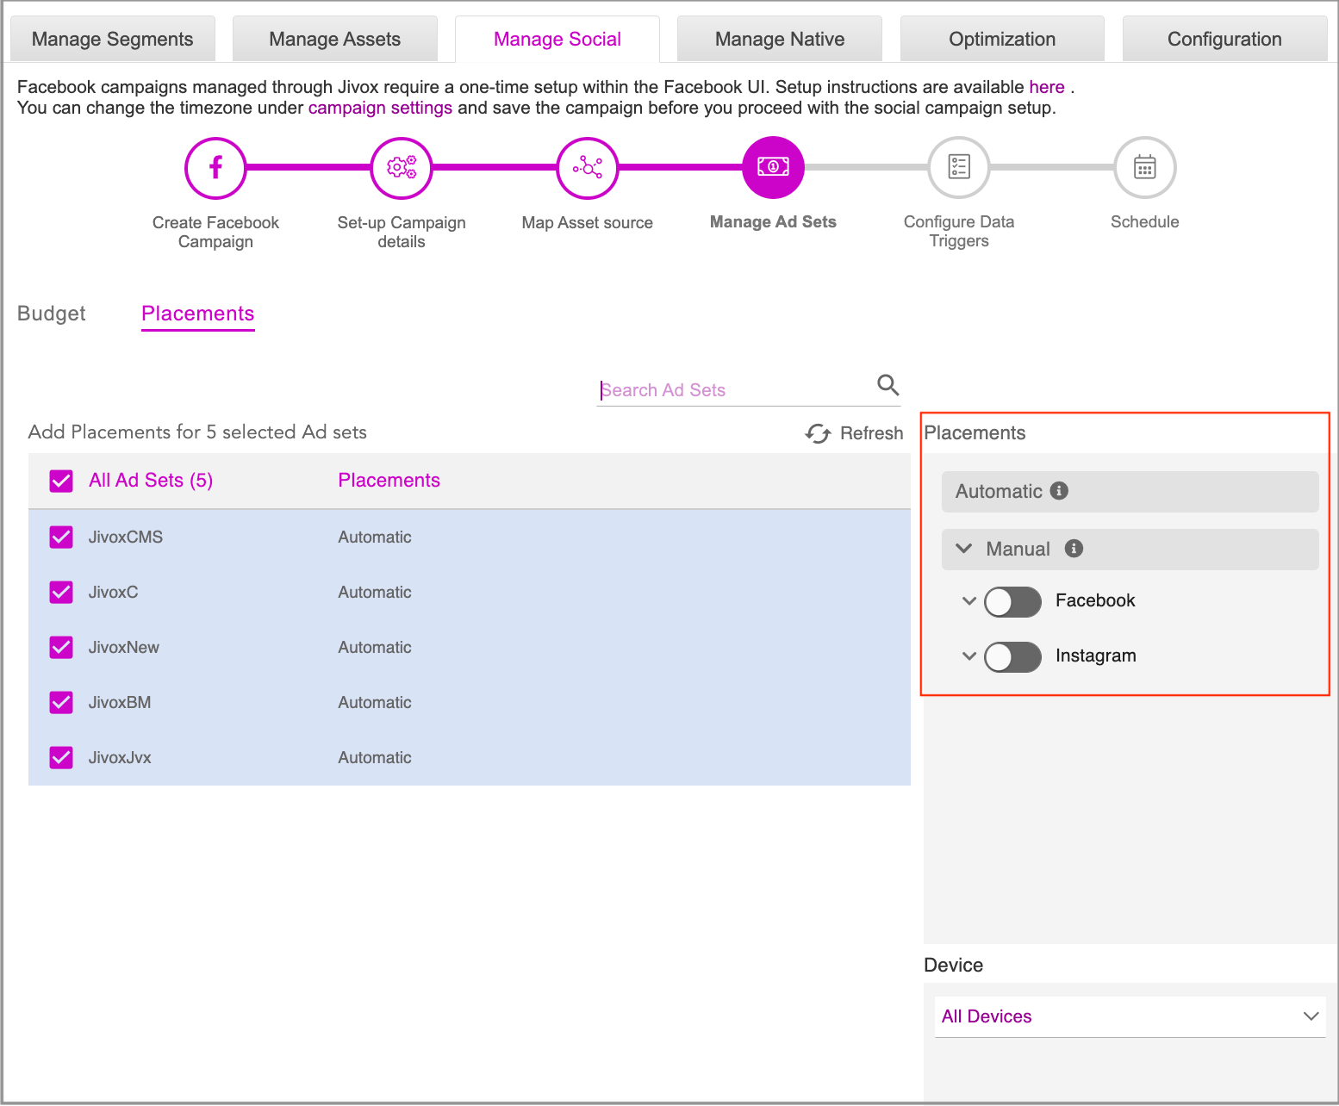This screenshot has height=1106, width=1339.
Task: Click the Set-up Campaign details gear icon
Action: [402, 168]
